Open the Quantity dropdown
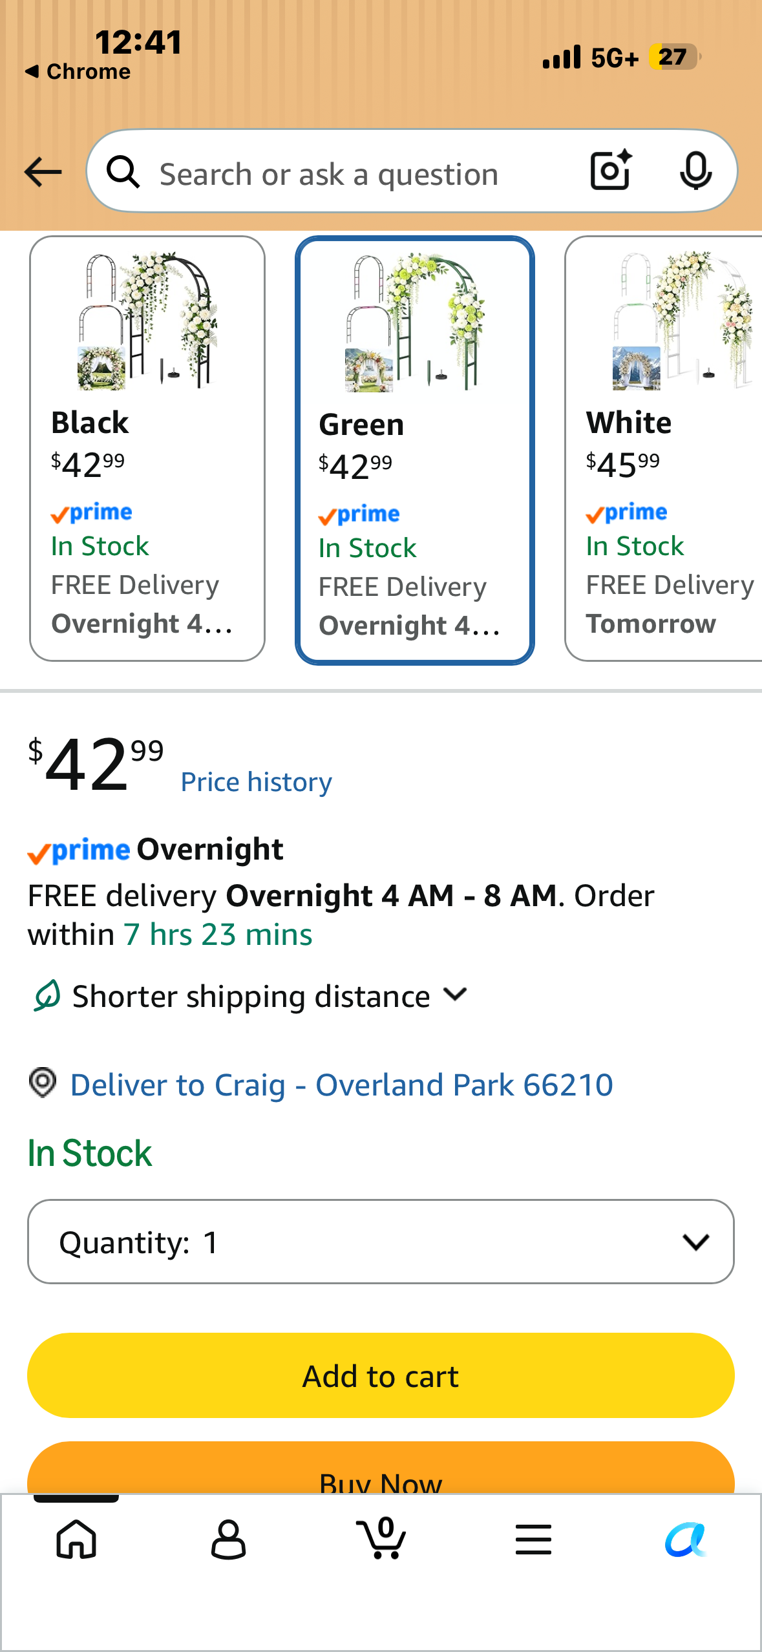This screenshot has height=1652, width=762. coord(381,1242)
